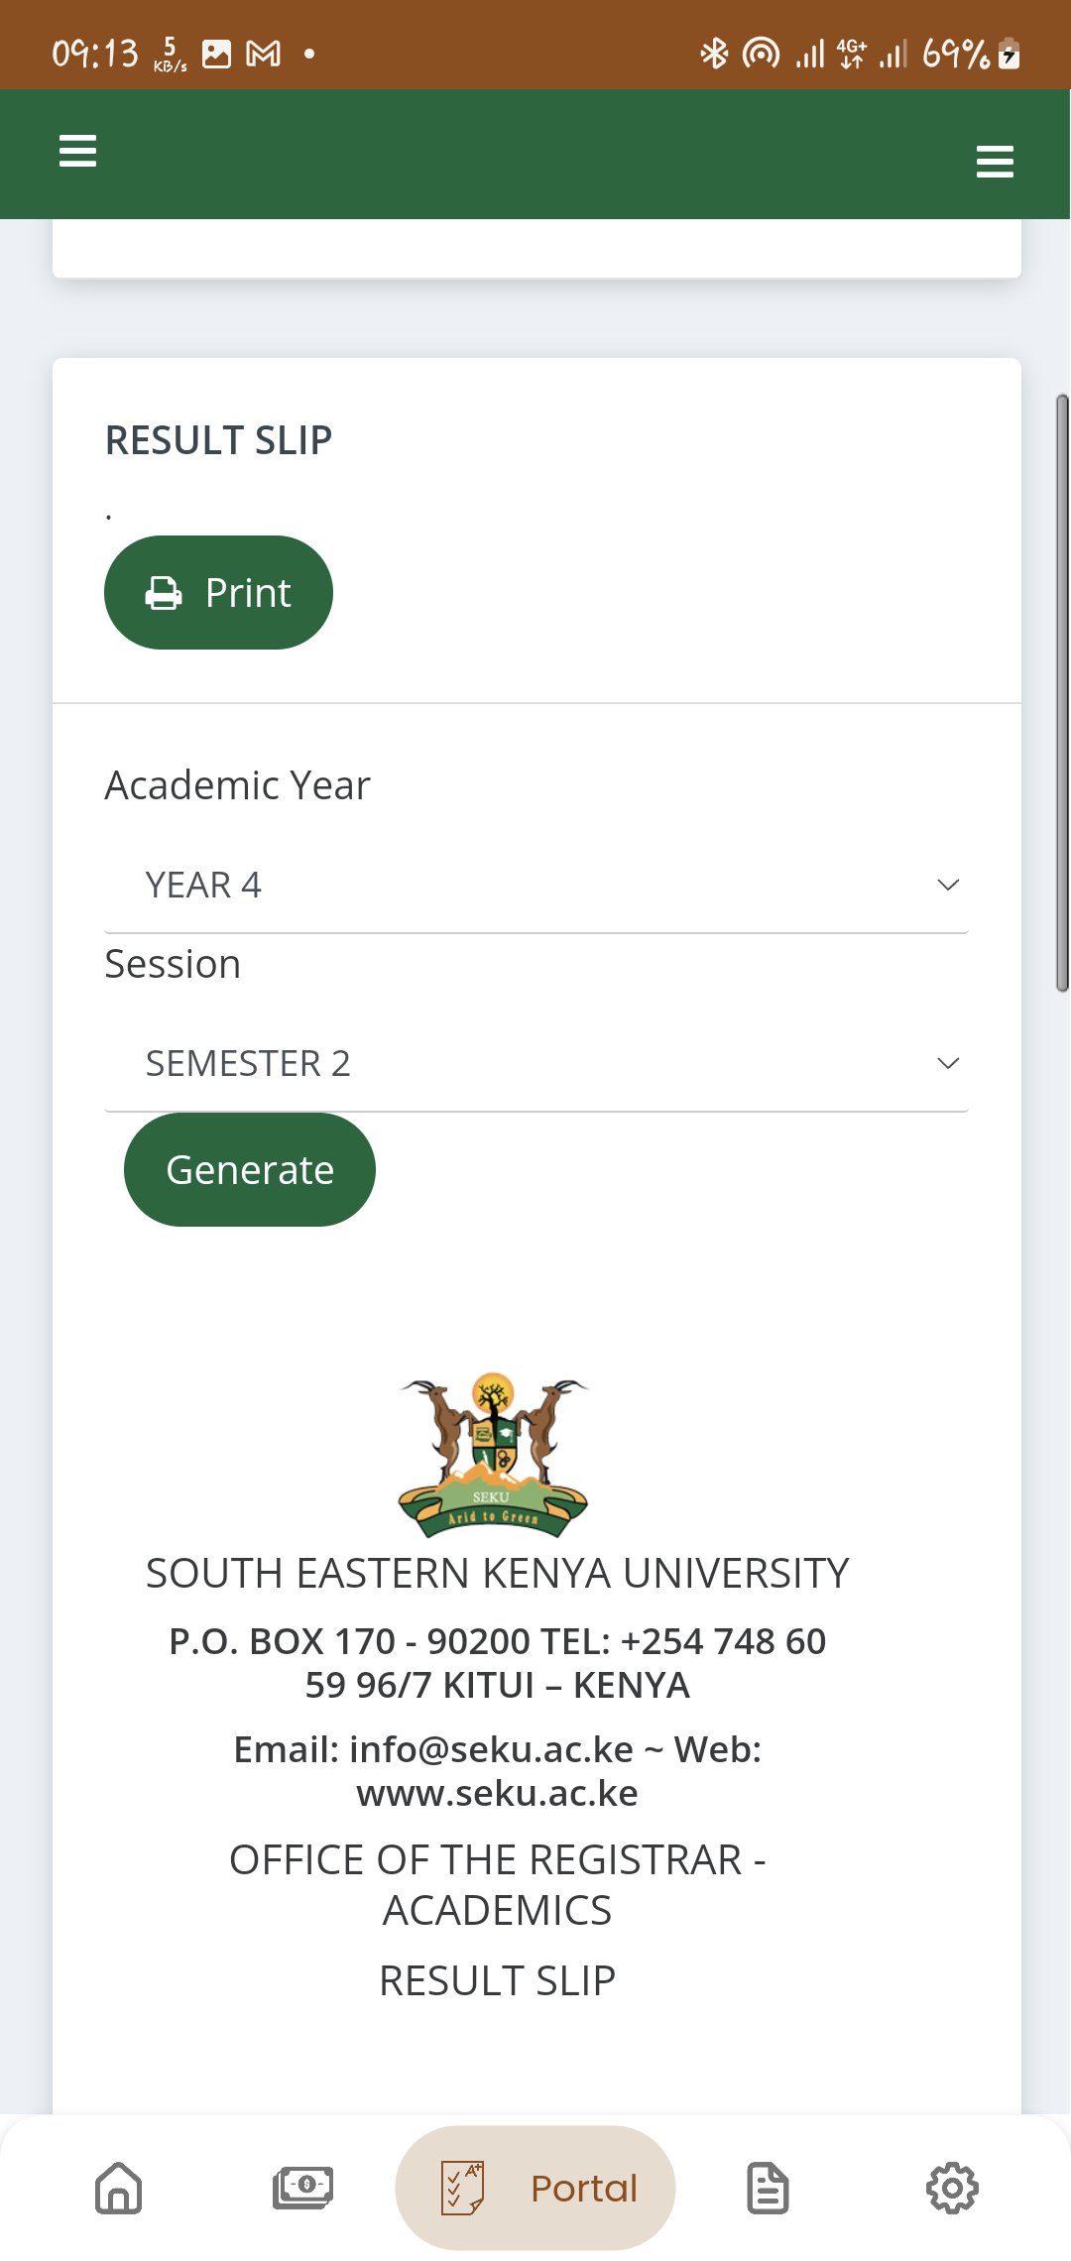Go to the Home icon tab
The width and height of the screenshot is (1071, 2261).
(119, 2188)
